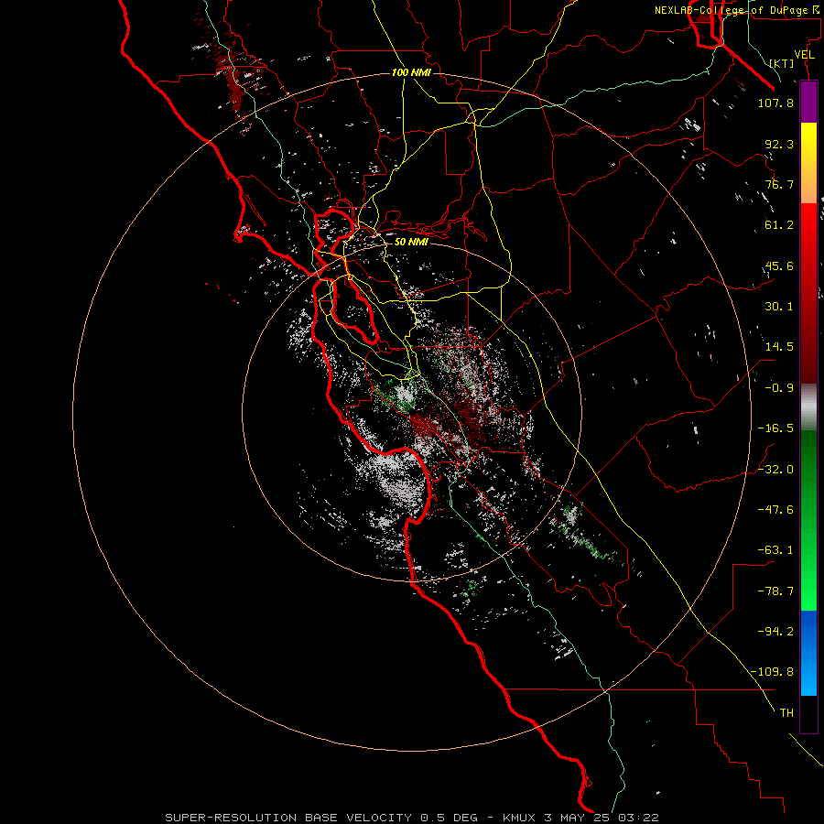The width and height of the screenshot is (824, 824).
Task: Click the -63.1 legend value
Action: tap(775, 550)
